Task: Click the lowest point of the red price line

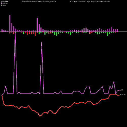Action: coord(40,116)
